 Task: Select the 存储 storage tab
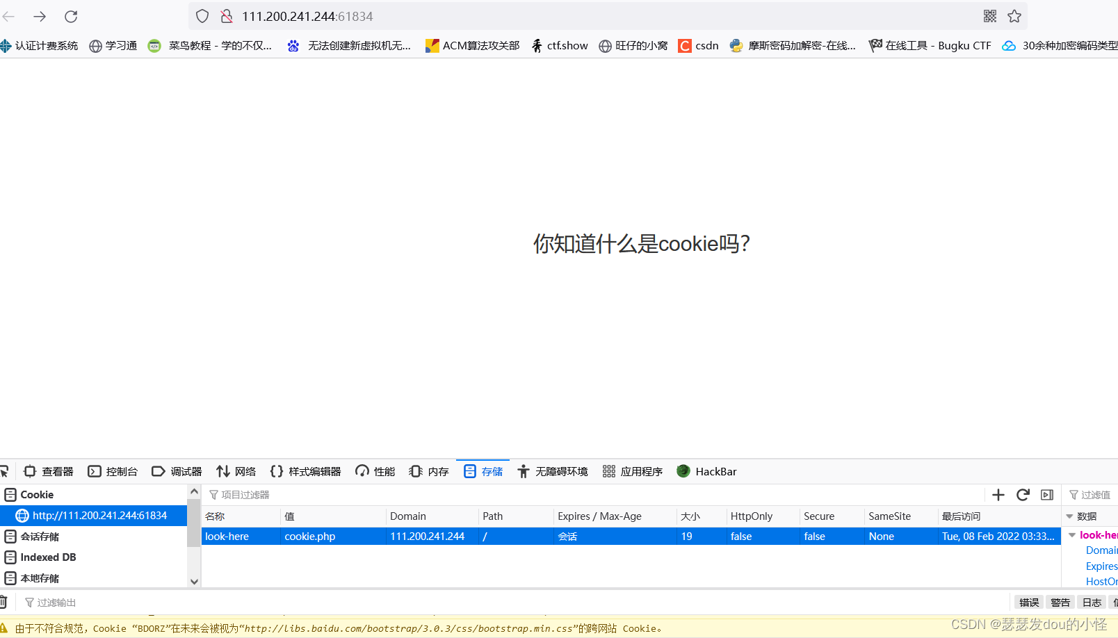coord(483,471)
